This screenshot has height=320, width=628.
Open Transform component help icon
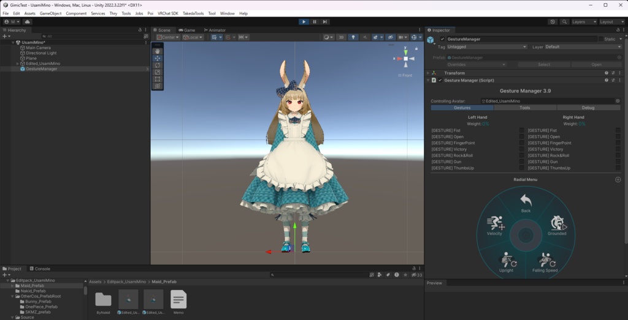[607, 73]
